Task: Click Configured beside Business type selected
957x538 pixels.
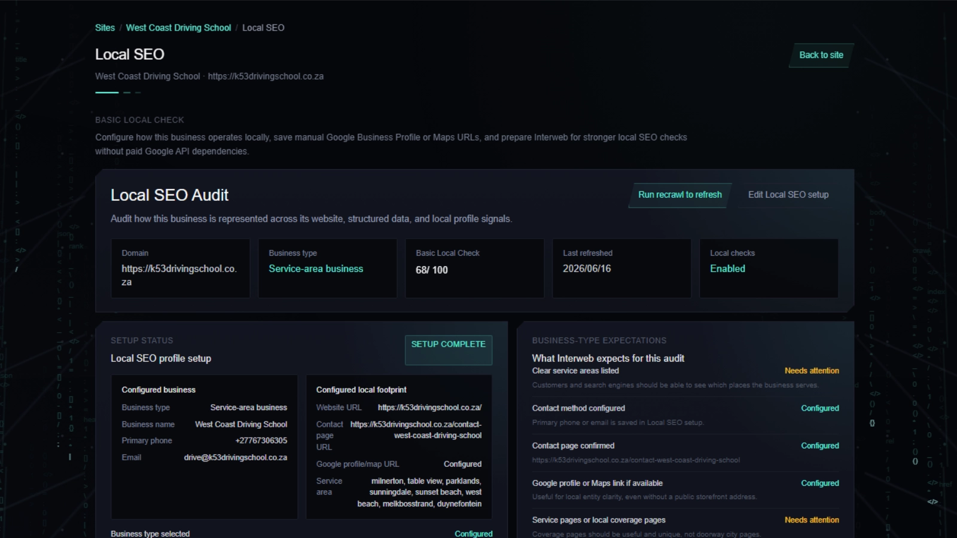Action: coord(474,533)
